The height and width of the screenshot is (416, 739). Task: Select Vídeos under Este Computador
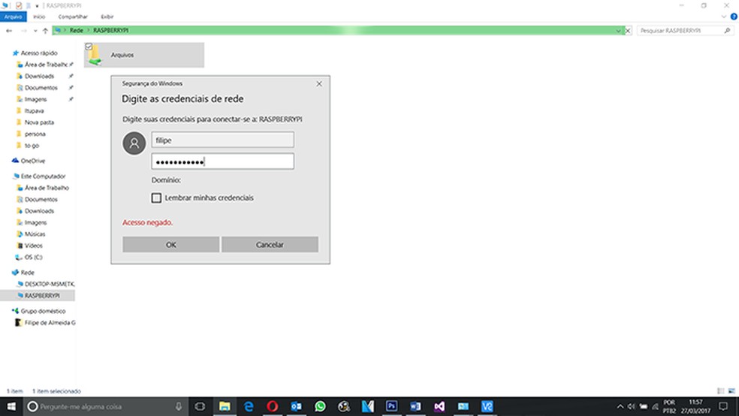pos(34,246)
